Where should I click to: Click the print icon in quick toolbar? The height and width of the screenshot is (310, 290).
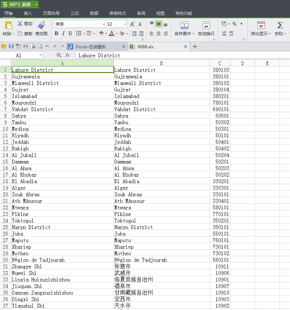[x=26, y=47]
